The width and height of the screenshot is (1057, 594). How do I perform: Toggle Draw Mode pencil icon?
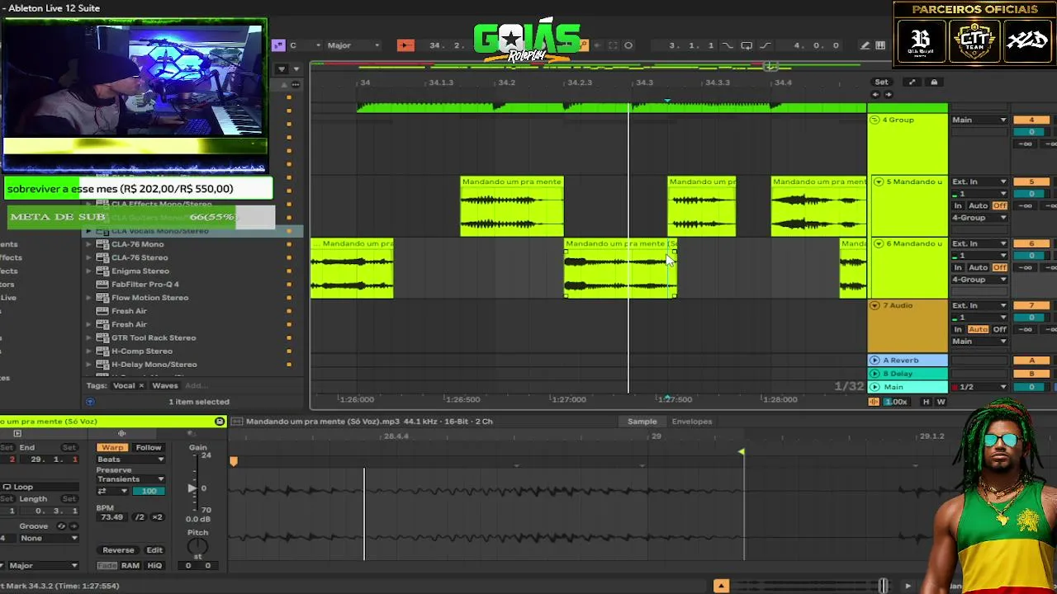[x=865, y=45]
